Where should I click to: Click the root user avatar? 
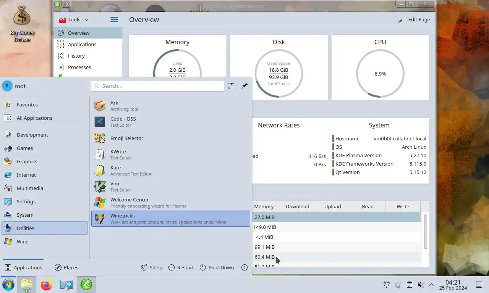tap(7, 86)
